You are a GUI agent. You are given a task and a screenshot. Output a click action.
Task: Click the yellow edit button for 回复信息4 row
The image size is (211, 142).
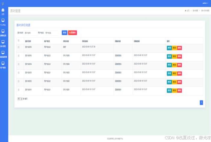pos(175,65)
